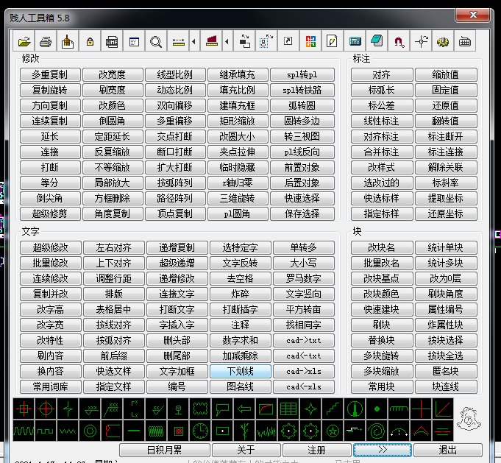
Task: Click the 罗马数字 button
Action: tap(304, 278)
